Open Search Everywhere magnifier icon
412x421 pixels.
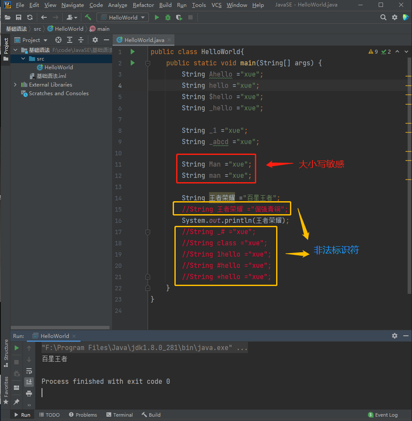coord(383,17)
